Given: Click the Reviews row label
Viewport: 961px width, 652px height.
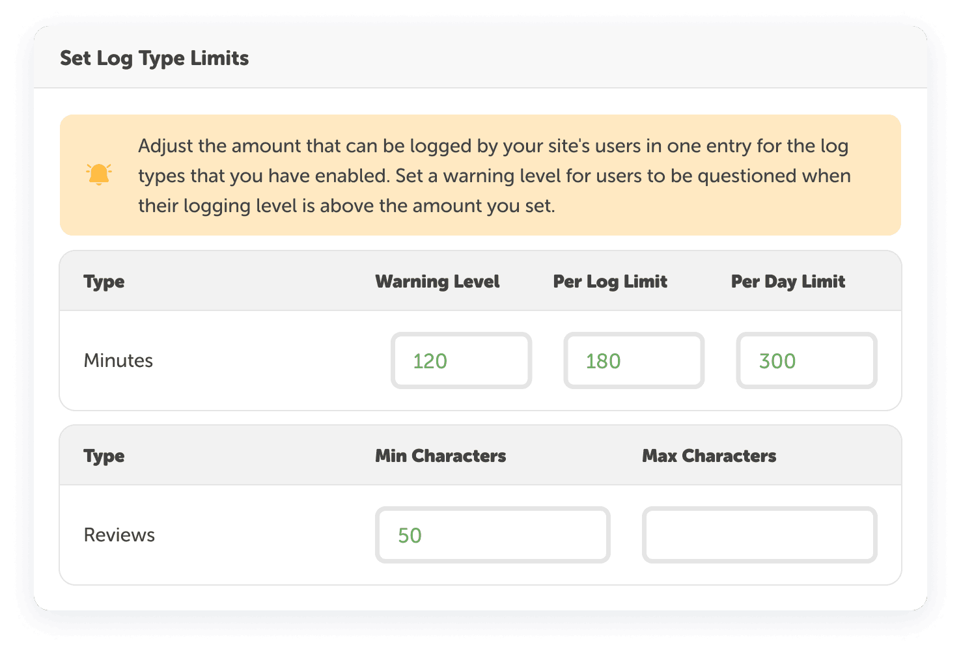Looking at the screenshot, I should [x=118, y=535].
